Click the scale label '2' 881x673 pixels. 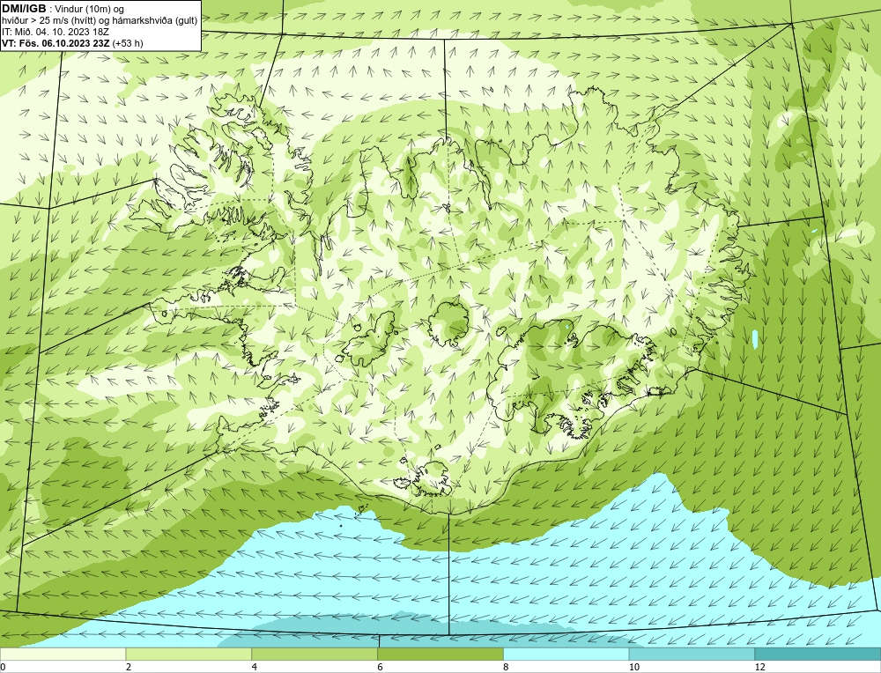(129, 667)
